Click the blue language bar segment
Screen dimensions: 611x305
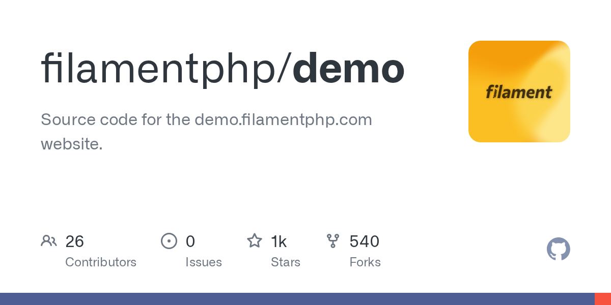click(x=297, y=299)
